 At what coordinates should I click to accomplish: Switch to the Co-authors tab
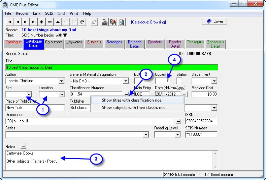[54, 42]
